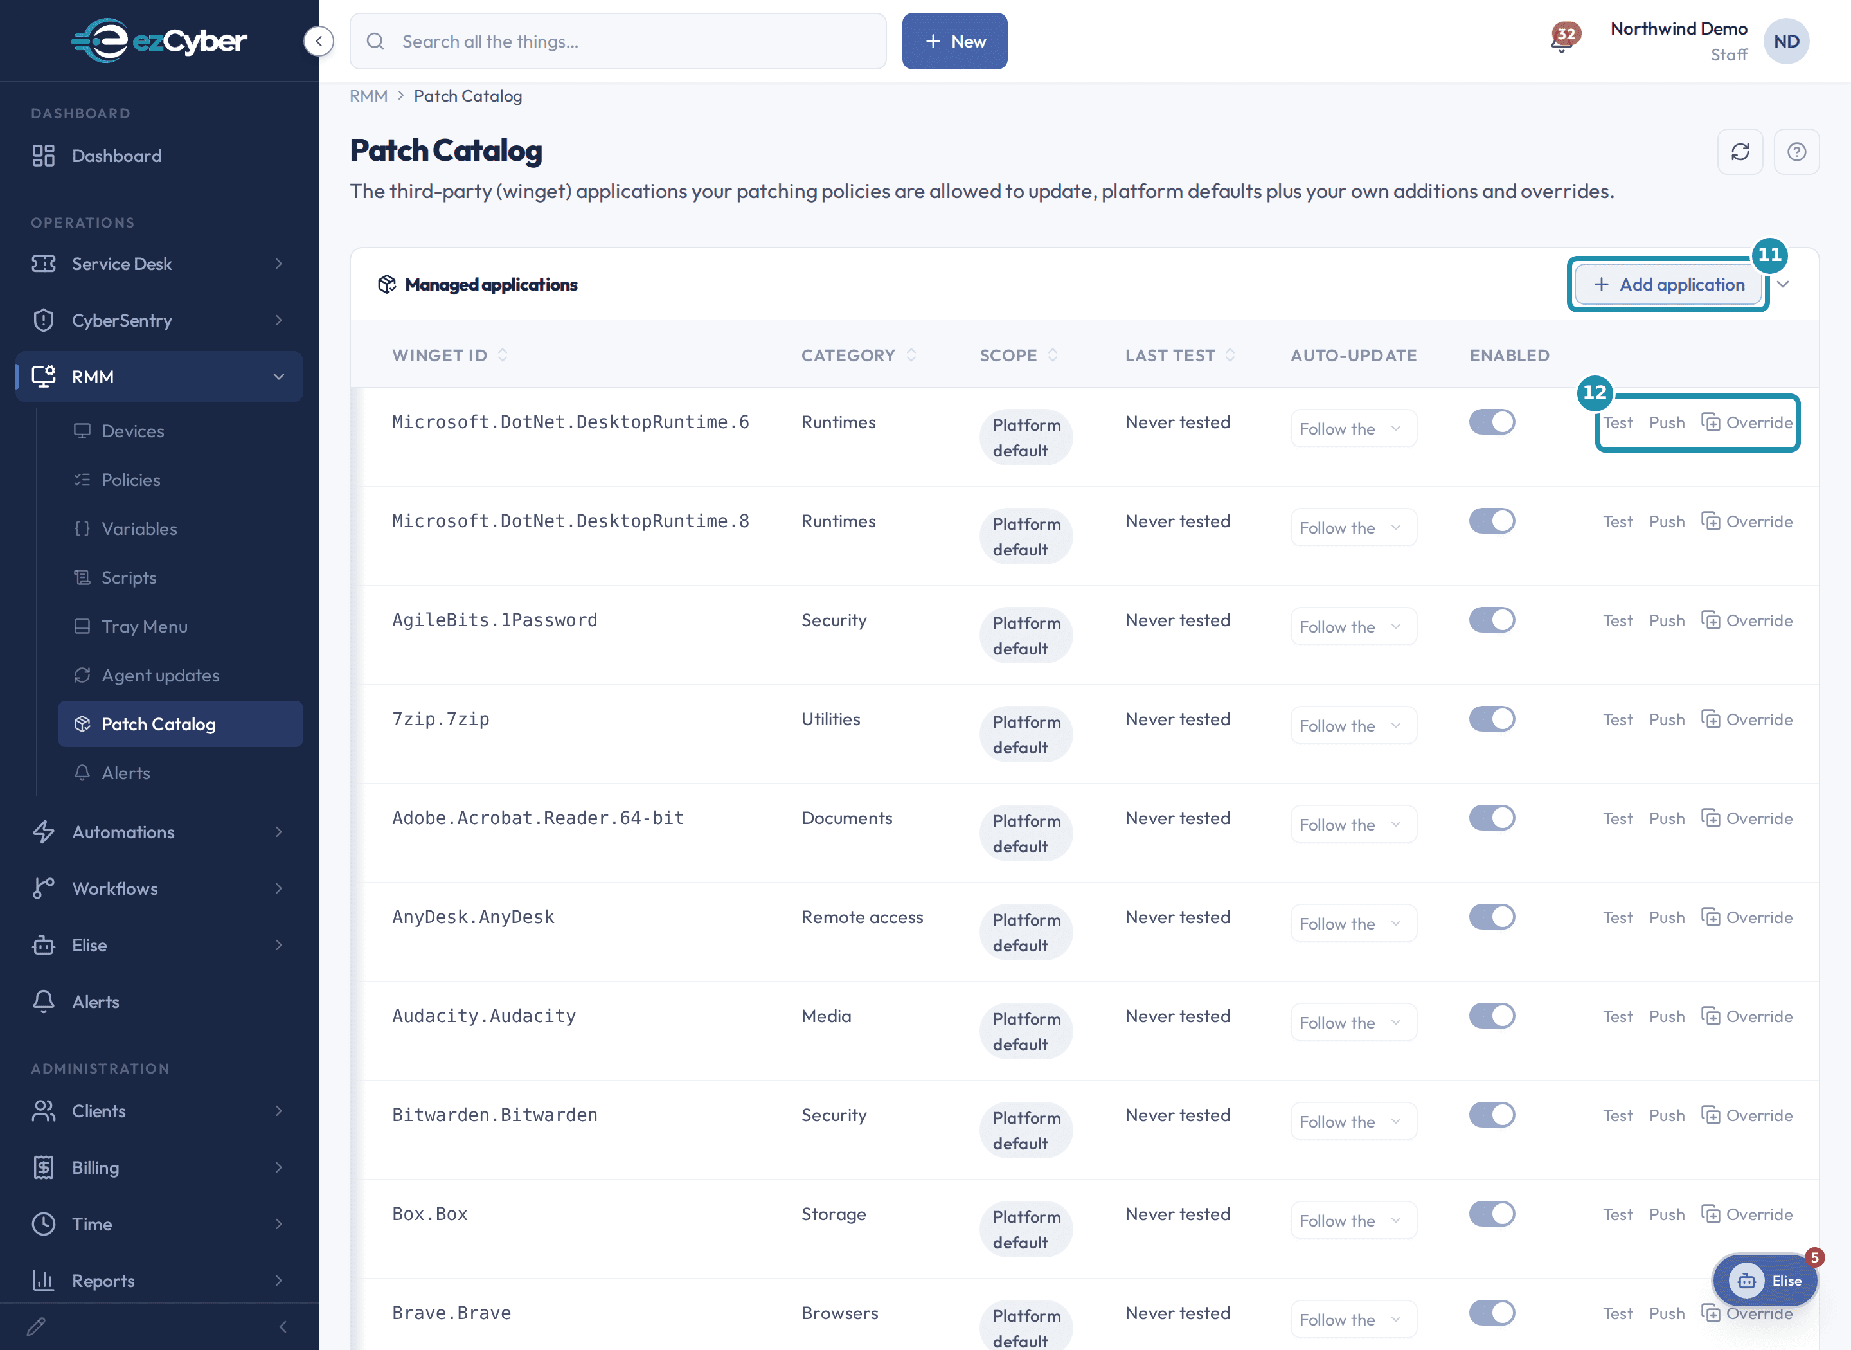The image size is (1851, 1350).
Task: Toggle AgileBits.1Password enabled switch
Action: click(1492, 620)
